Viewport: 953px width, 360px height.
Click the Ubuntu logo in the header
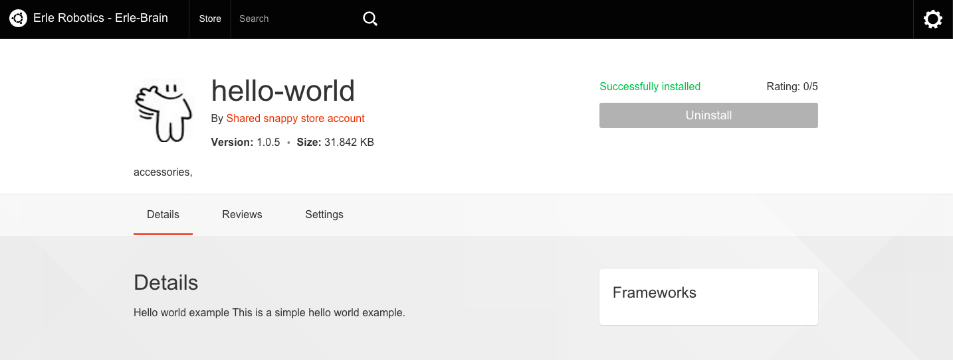pos(18,19)
